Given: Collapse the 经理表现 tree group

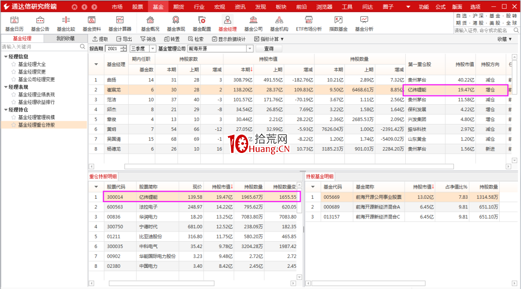Looking at the screenshot, I should coord(6,87).
